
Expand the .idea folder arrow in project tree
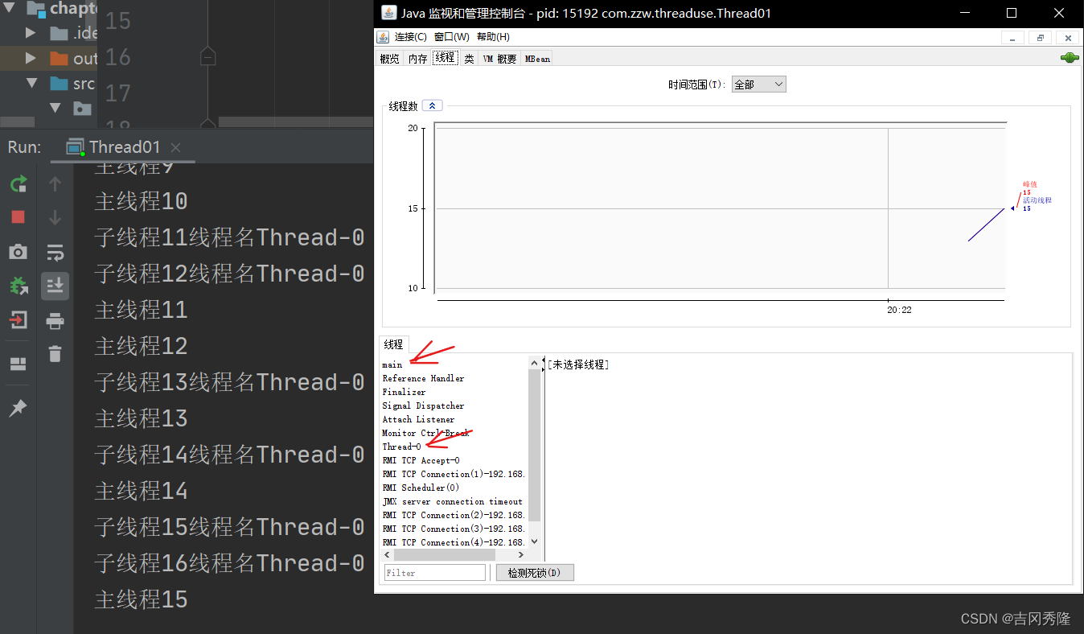coord(31,34)
